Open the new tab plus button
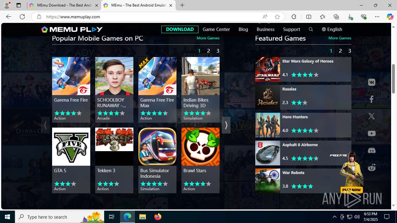397x223 pixels. [182, 5]
